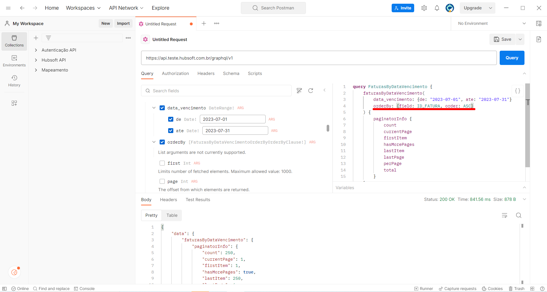Check the page Int argument
Image resolution: width=547 pixels, height=292 pixels.
click(162, 181)
